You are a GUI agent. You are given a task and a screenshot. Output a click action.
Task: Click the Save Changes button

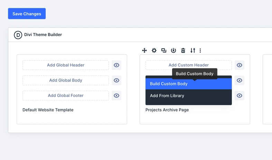tap(27, 14)
